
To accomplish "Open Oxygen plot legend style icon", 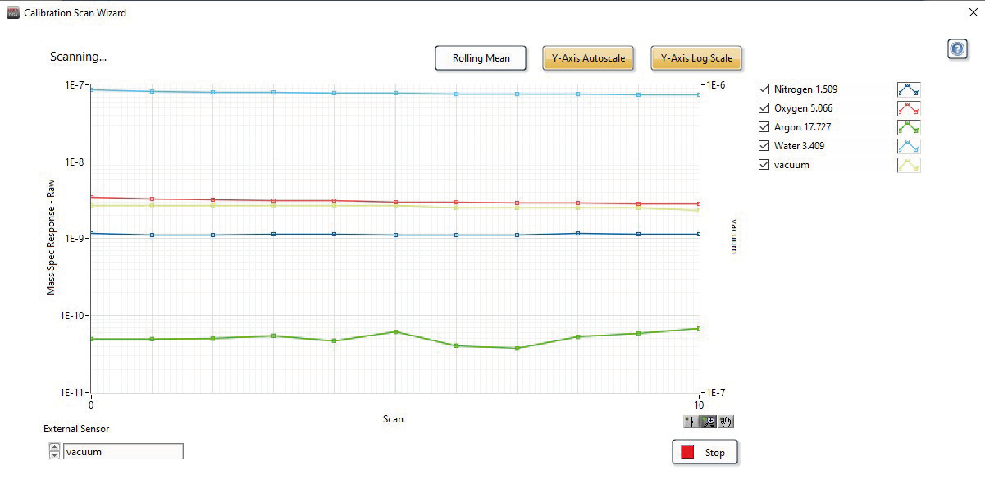I will (908, 108).
